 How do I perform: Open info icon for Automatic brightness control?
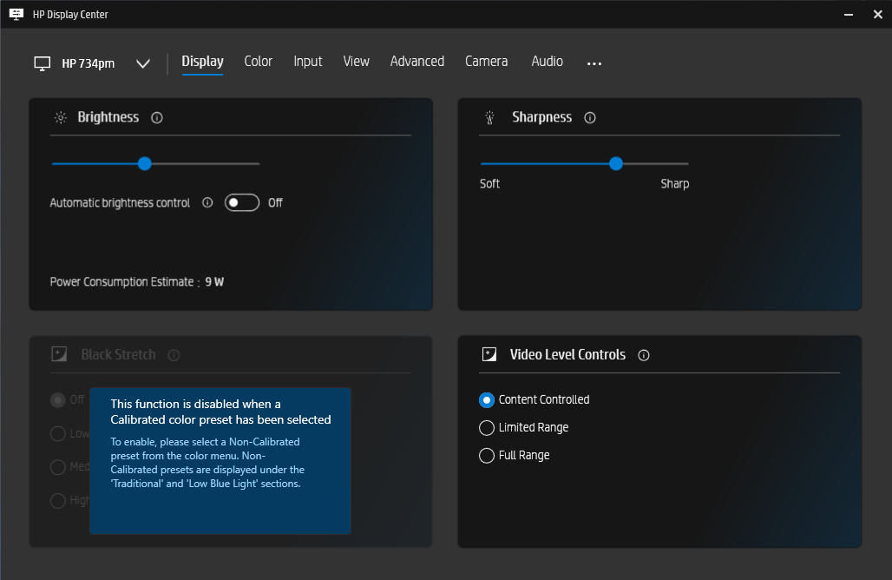[207, 202]
